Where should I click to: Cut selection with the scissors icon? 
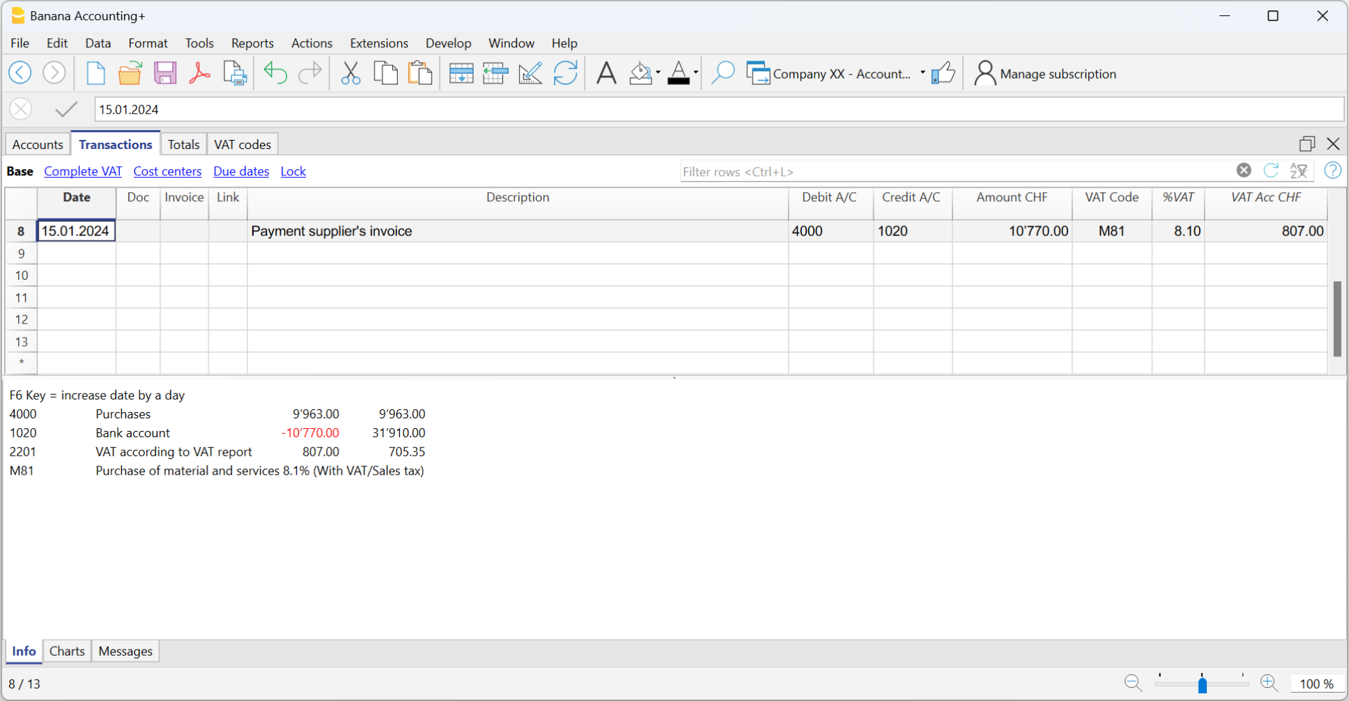pyautogui.click(x=350, y=72)
